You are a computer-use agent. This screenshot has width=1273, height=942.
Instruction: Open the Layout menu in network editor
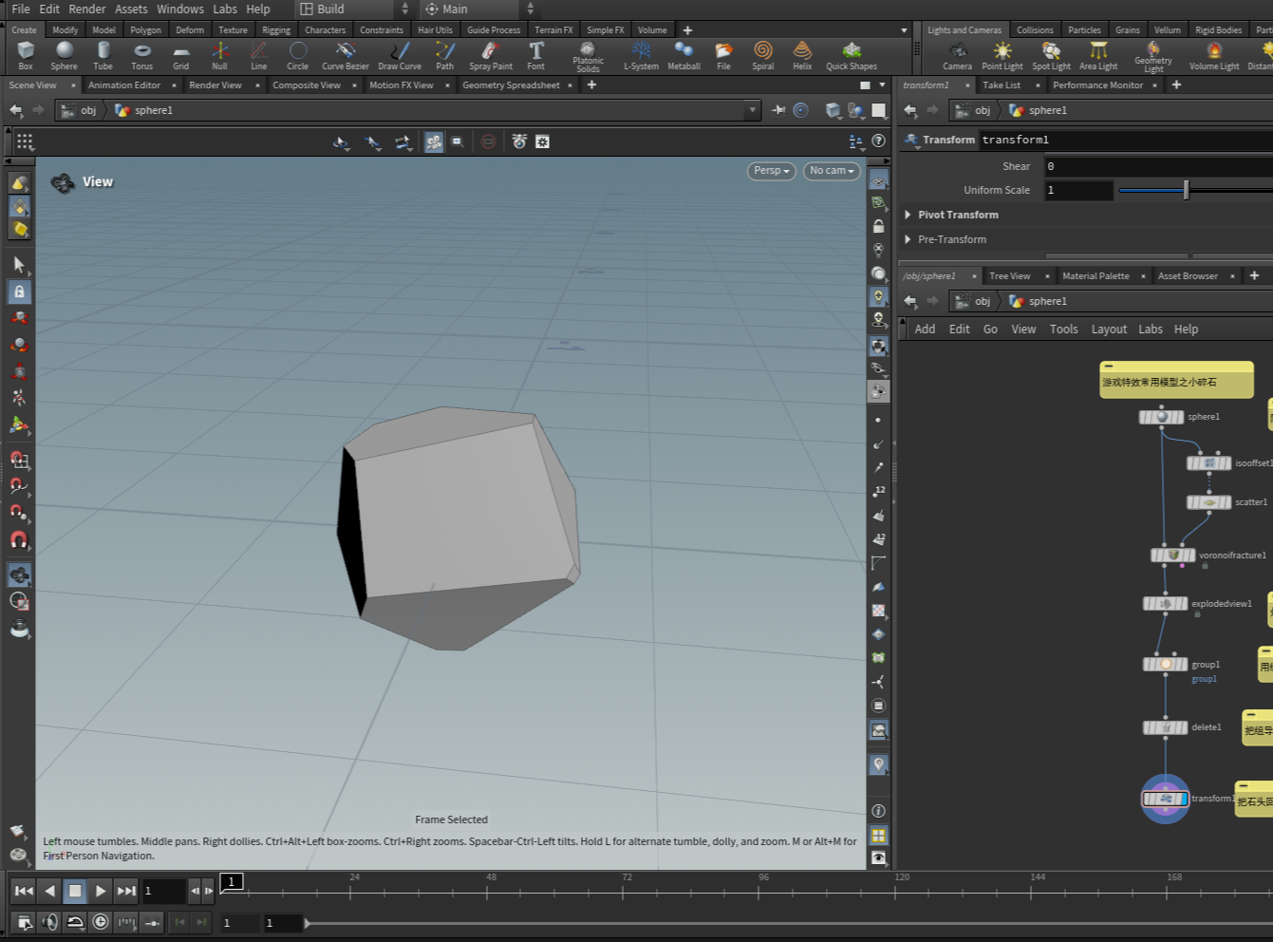(x=1109, y=330)
